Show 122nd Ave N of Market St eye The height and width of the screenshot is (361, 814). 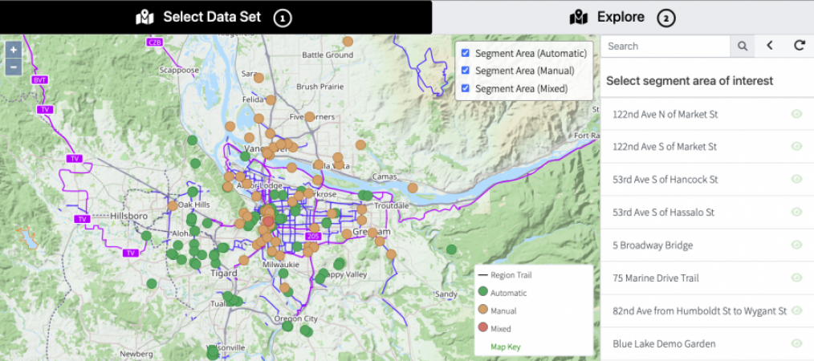click(796, 114)
